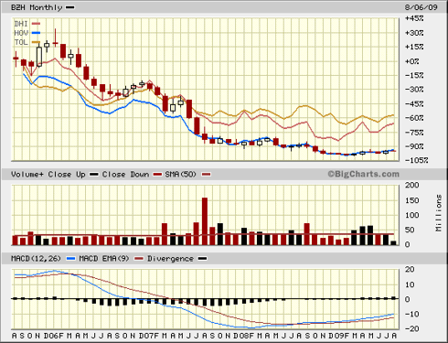Click the 09 year marker on time axis

[x=338, y=336]
